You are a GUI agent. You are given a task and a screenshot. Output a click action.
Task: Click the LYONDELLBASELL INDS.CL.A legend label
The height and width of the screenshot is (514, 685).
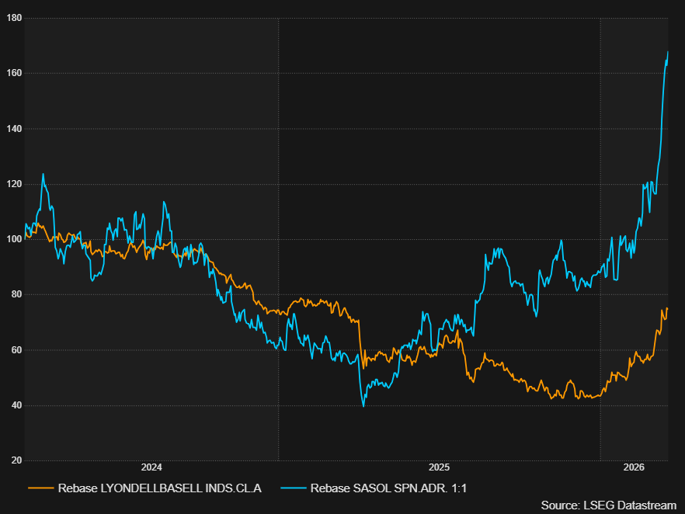tap(159, 488)
